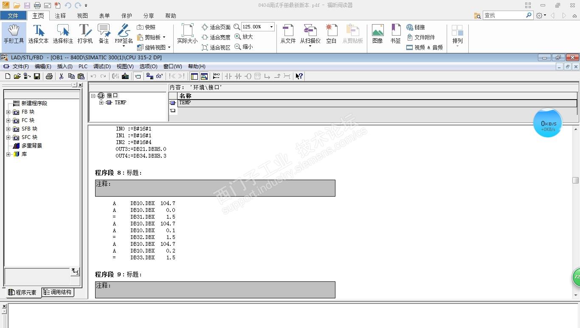The image size is (580, 328).
Task: Open the customize quick access toolbar arrow
Action: (86, 6)
